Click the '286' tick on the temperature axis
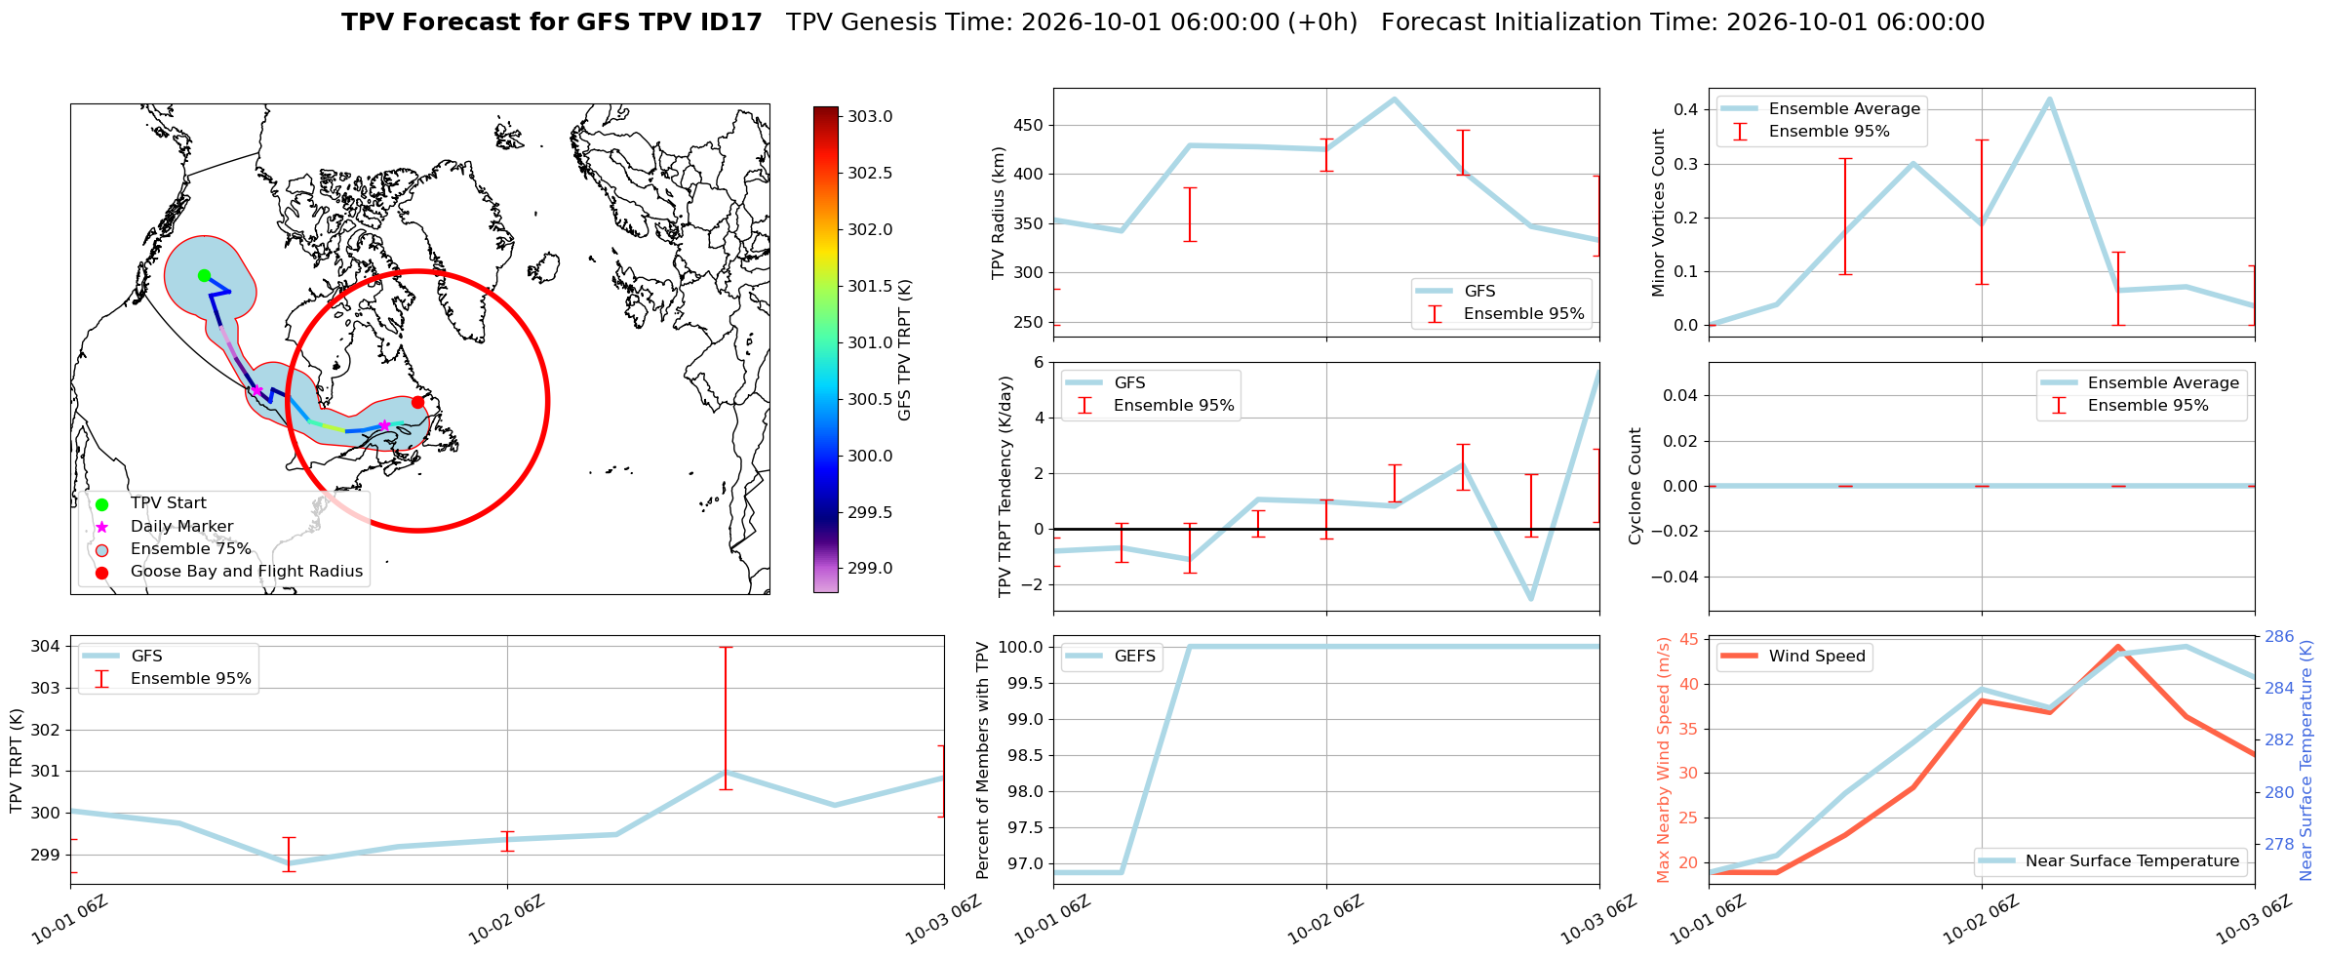Screen dimensions: 2325x958 point(2278,637)
